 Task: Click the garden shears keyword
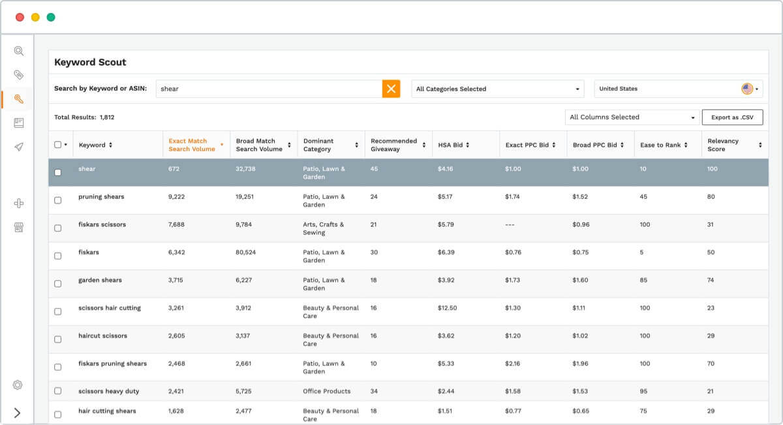pos(100,280)
